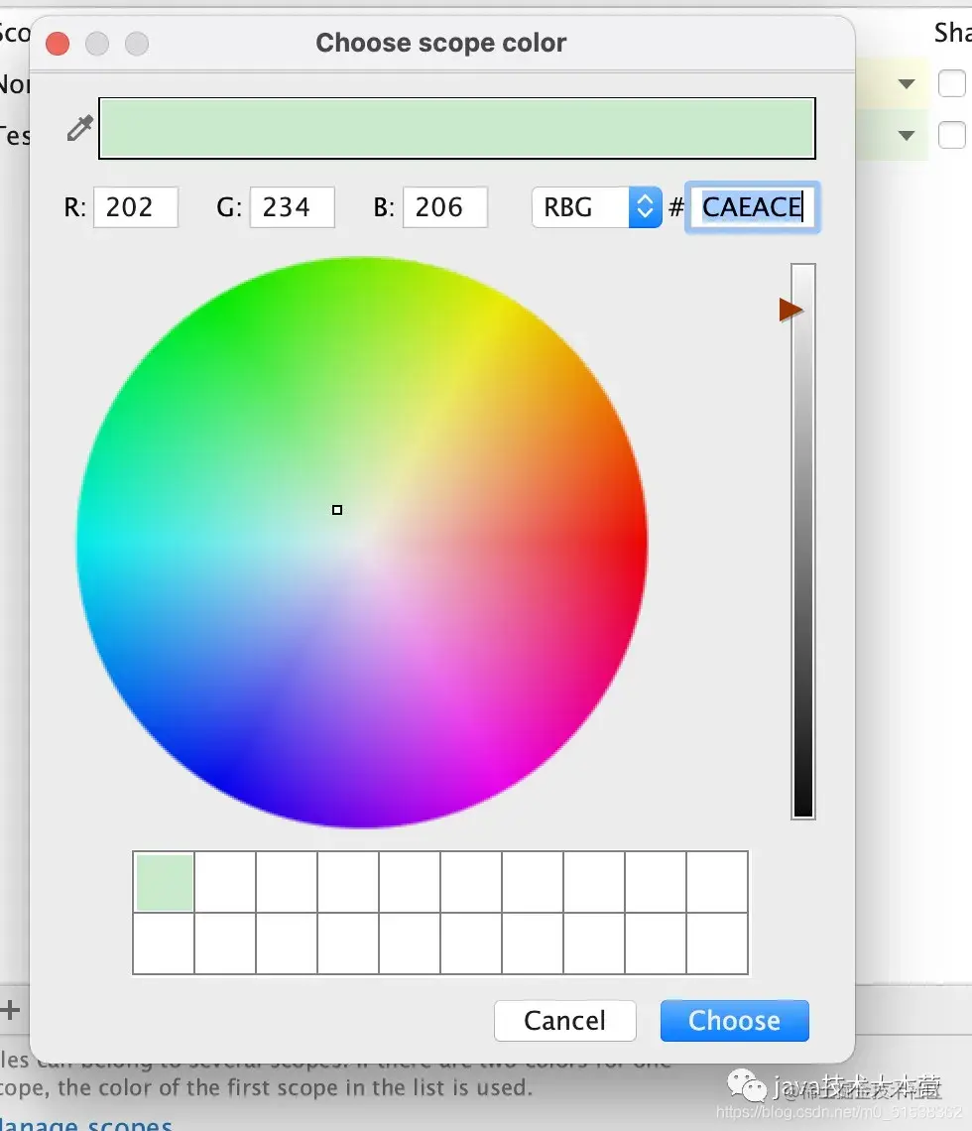Open the Manage scopes link
972x1131 pixels.
click(86, 1123)
